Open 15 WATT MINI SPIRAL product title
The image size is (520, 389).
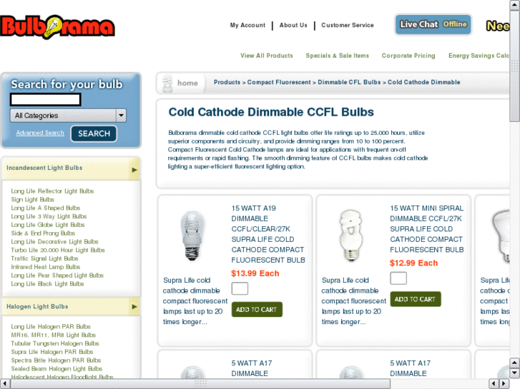(x=427, y=229)
